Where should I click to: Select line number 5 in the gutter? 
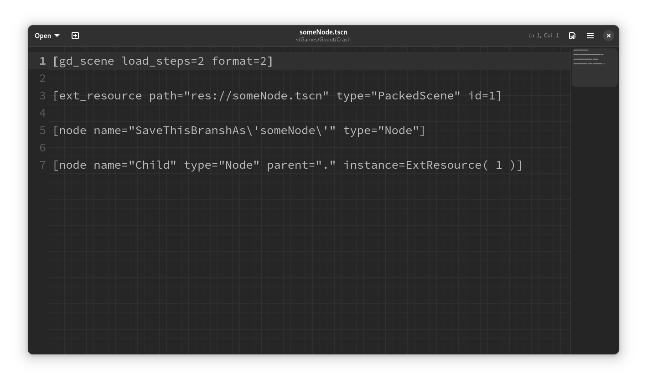[42, 130]
